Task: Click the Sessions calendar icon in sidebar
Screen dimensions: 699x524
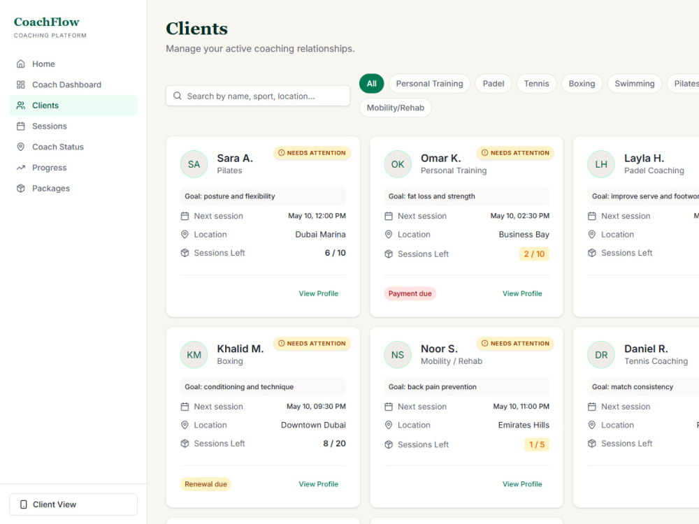Action: pyautogui.click(x=20, y=126)
